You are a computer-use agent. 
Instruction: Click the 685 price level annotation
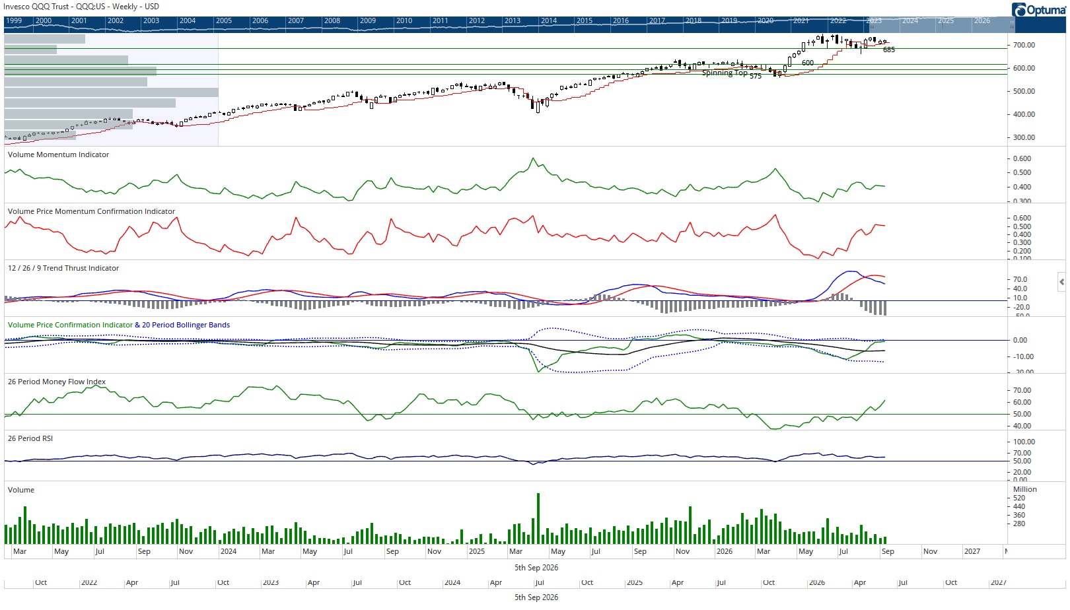click(889, 50)
